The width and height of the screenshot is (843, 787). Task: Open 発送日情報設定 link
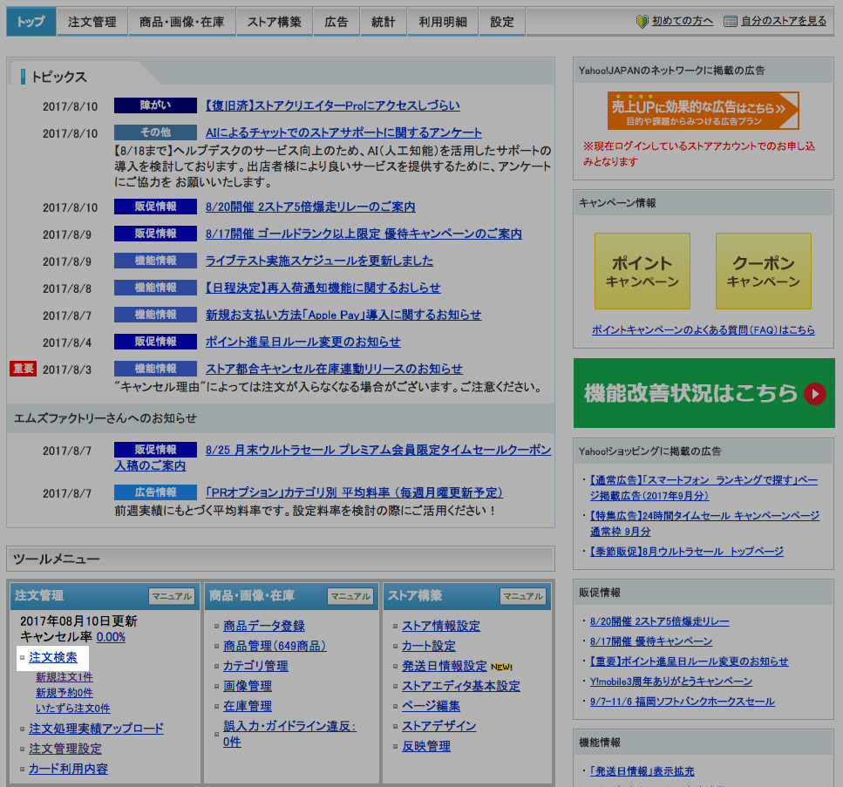pos(444,666)
